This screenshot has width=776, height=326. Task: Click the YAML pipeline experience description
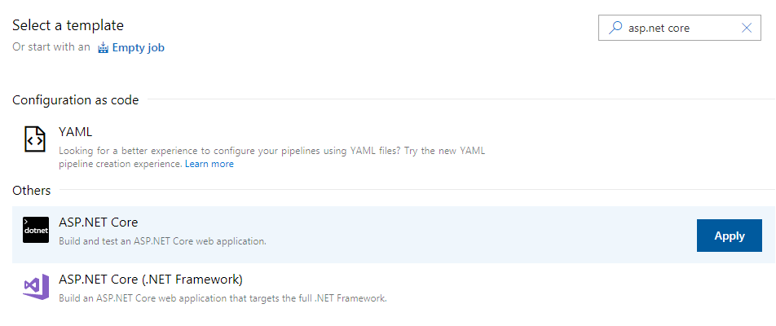coord(271,157)
